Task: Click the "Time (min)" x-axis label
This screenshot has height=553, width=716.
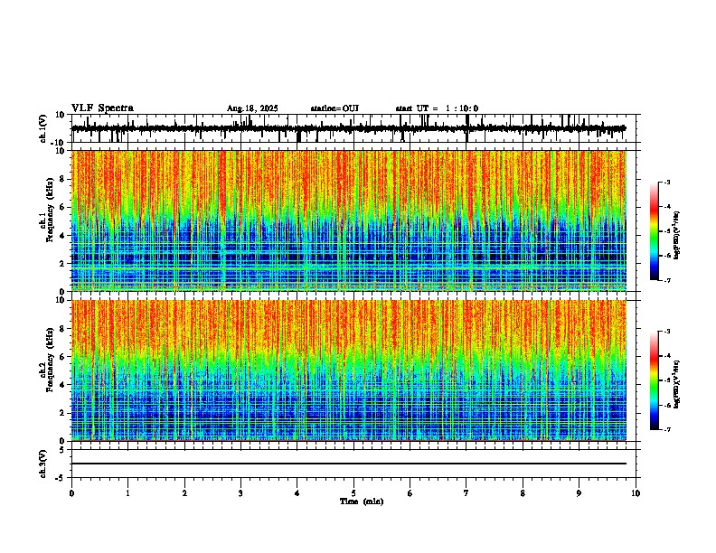Action: coord(362,501)
